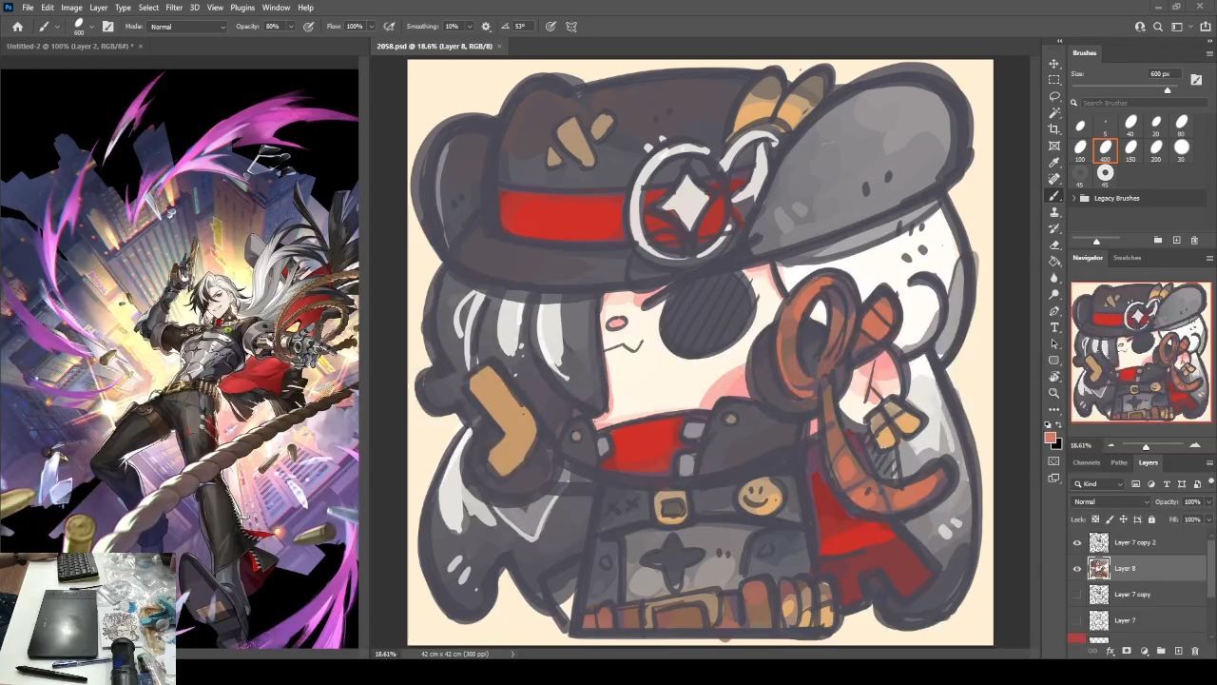Switch to Untitled-2 document tab
Viewport: 1217px width, 685px height.
pos(69,46)
